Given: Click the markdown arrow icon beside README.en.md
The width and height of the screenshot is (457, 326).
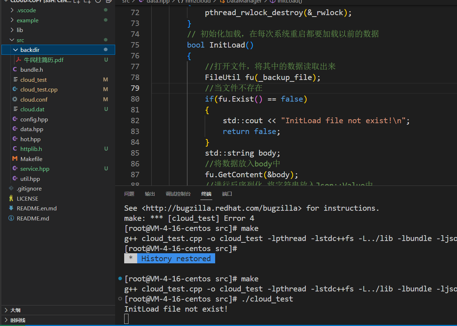Looking at the screenshot, I should click(x=11, y=208).
